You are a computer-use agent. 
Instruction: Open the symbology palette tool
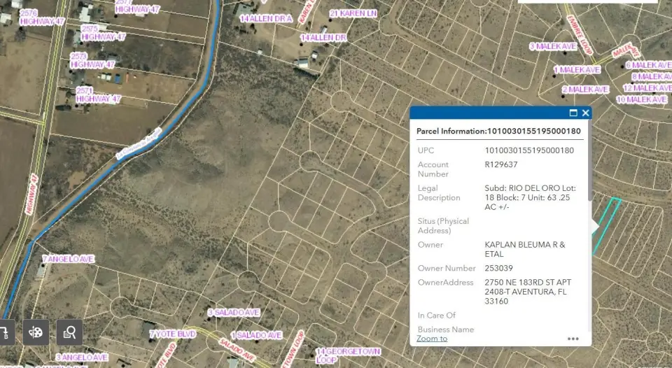[36, 332]
